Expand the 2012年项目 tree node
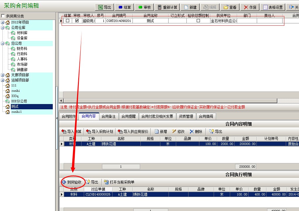This screenshot has width=299, height=211. [3, 23]
